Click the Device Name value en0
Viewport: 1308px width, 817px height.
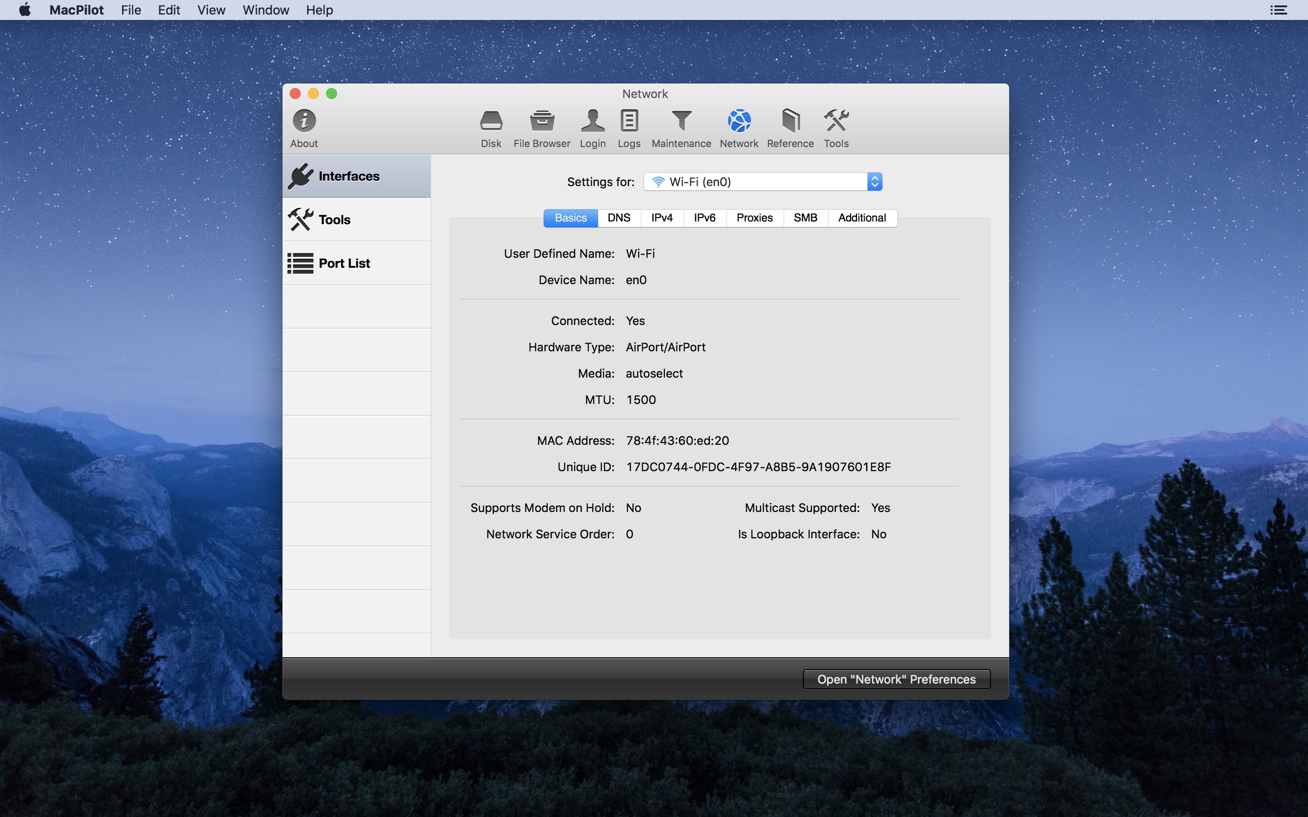point(636,280)
